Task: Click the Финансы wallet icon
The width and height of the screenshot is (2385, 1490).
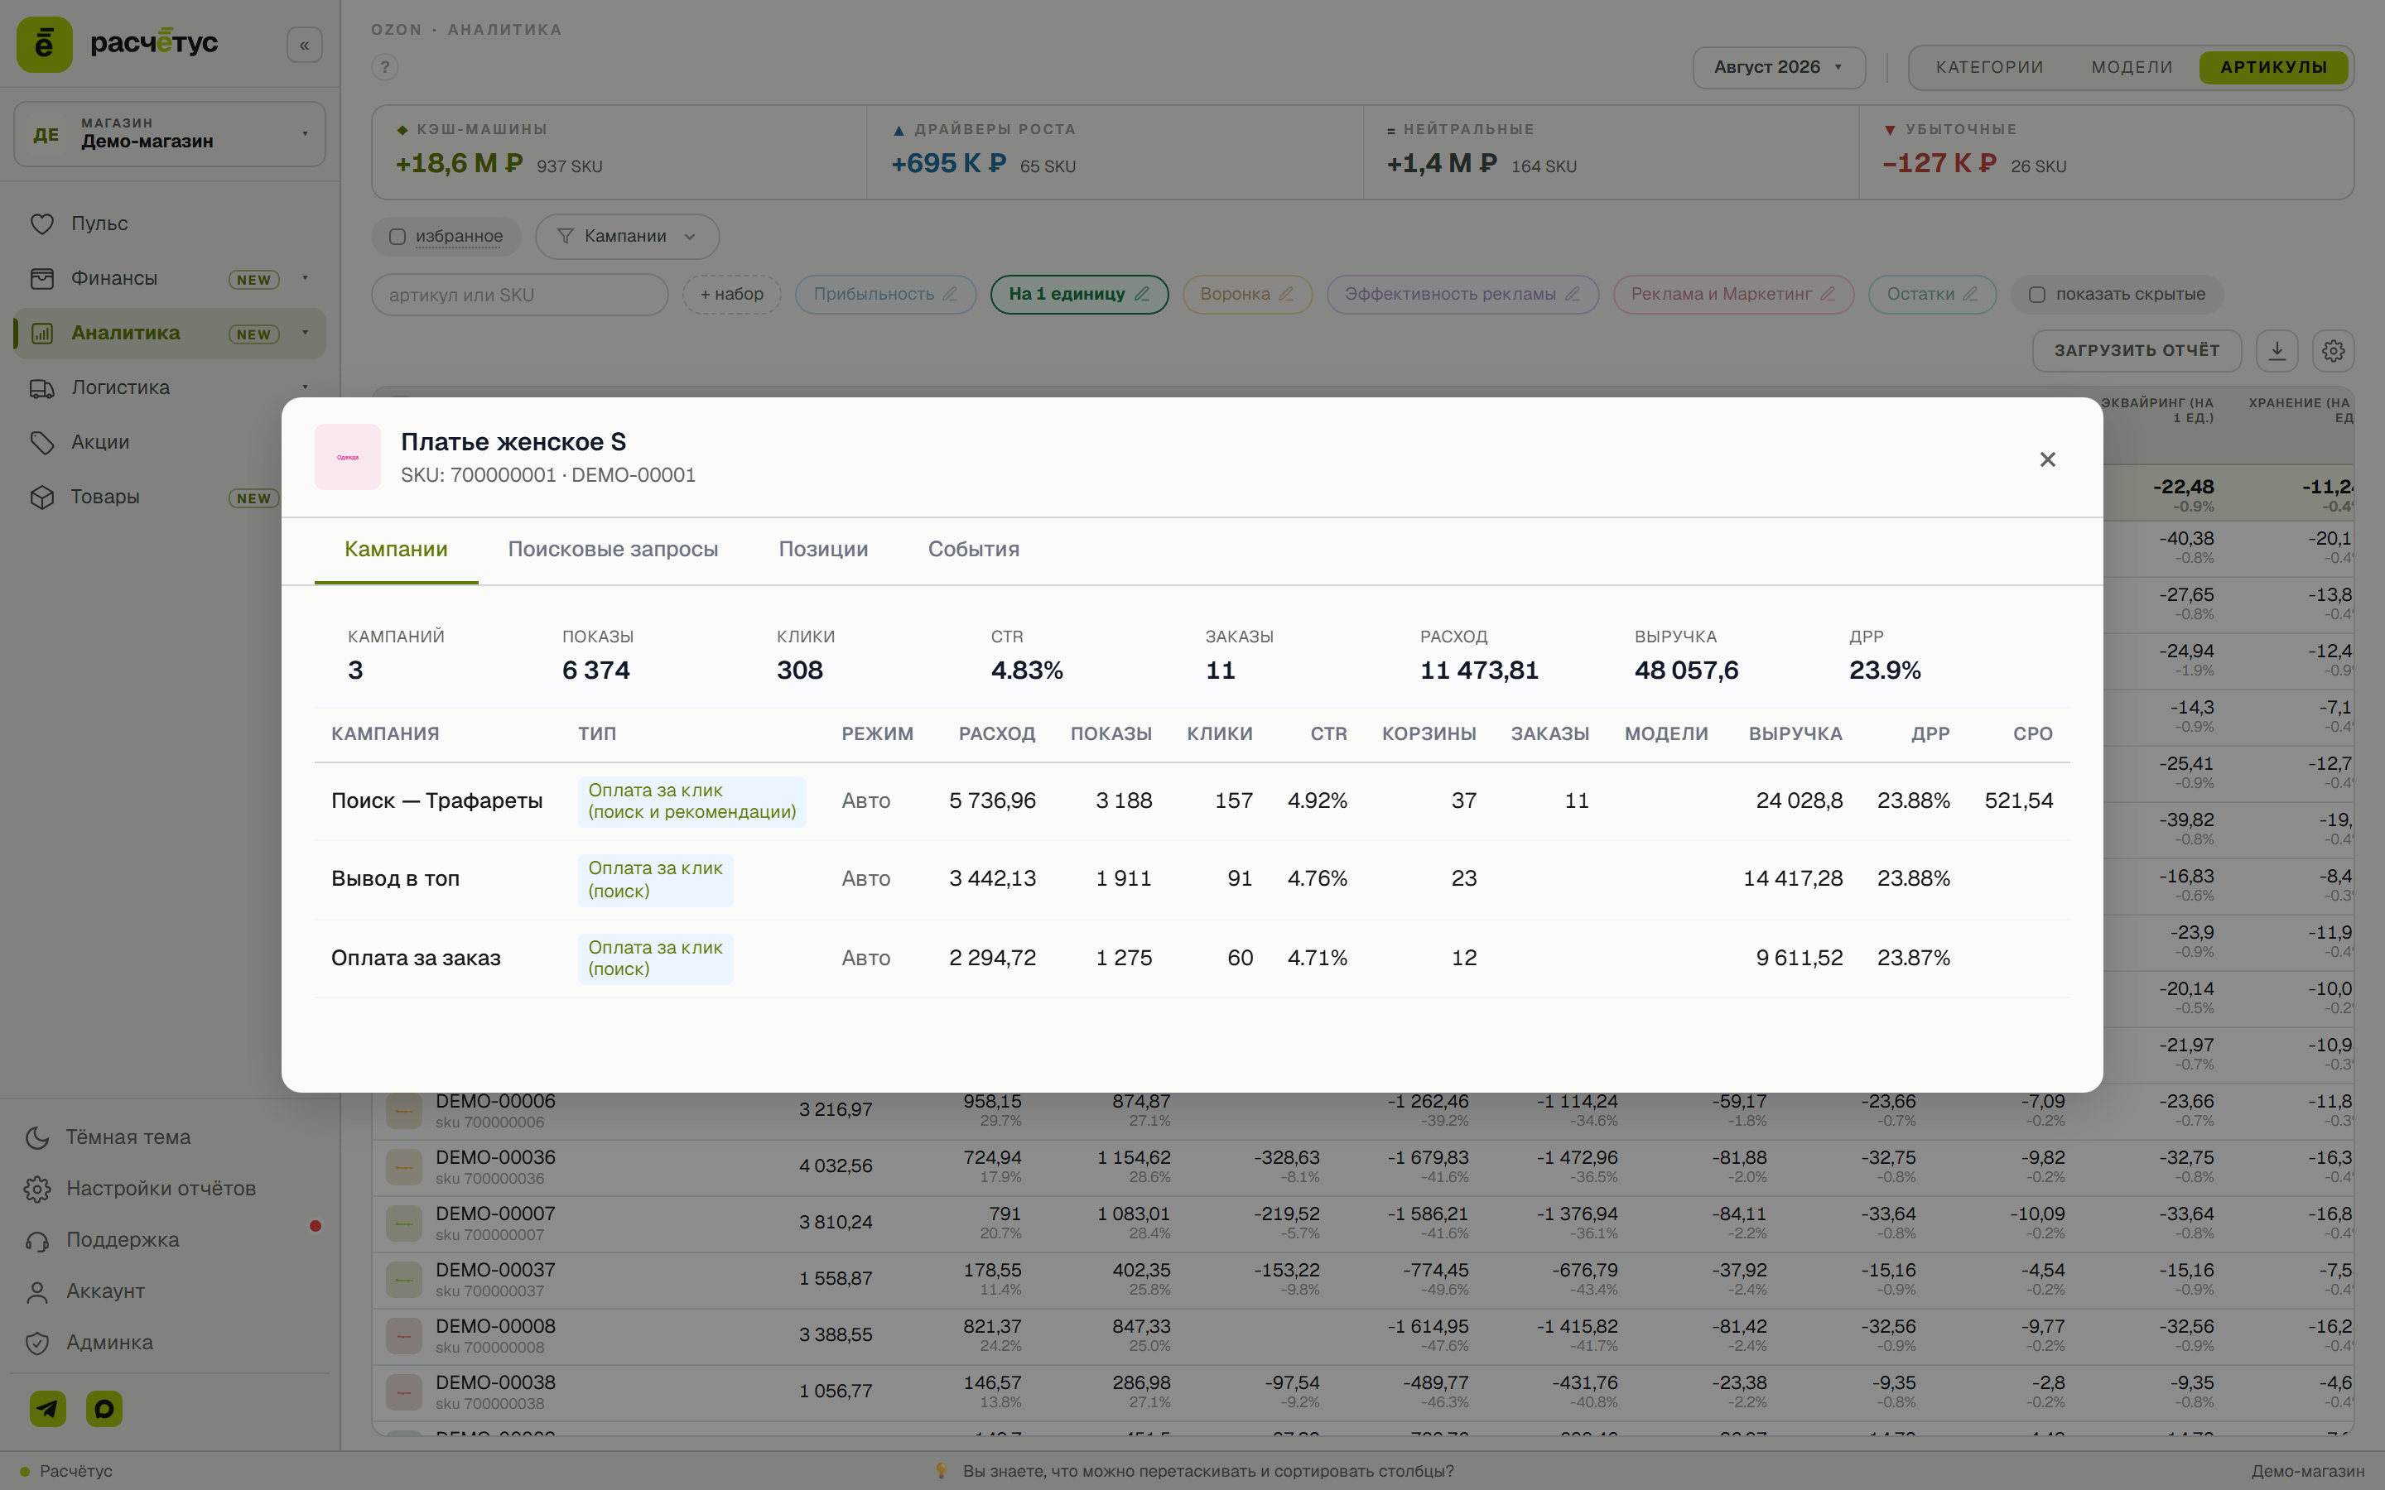Action: (41, 279)
